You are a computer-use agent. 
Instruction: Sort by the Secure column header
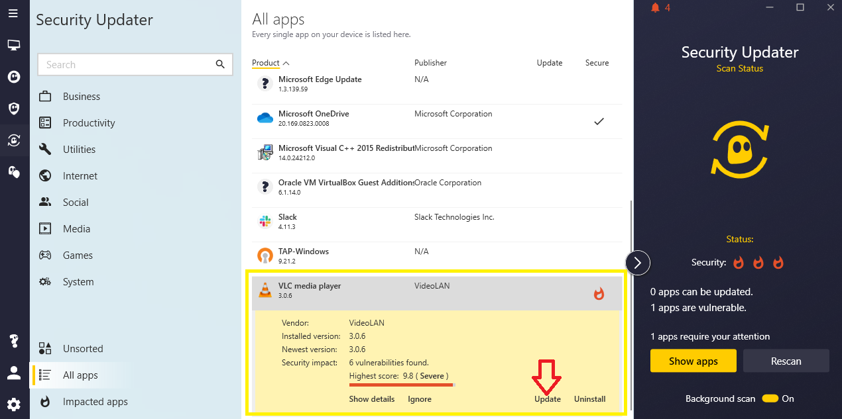597,63
